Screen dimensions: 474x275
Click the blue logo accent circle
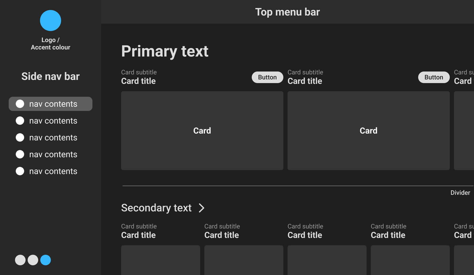coord(51,21)
